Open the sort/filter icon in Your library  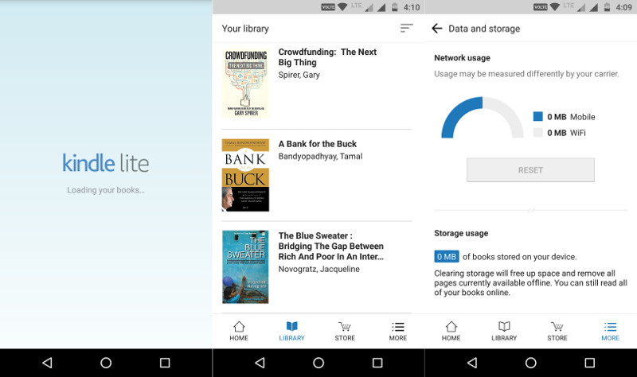pos(406,28)
